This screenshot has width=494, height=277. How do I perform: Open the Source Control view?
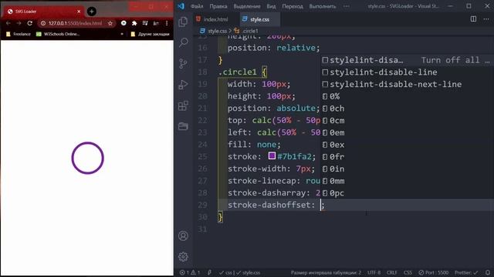click(184, 63)
